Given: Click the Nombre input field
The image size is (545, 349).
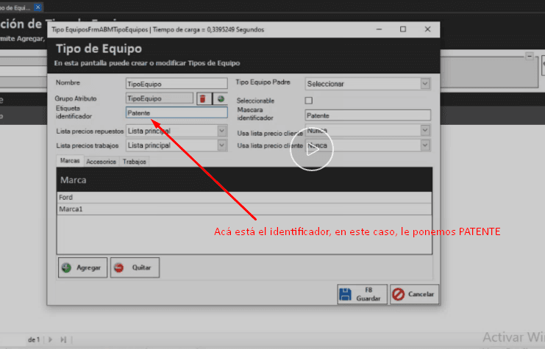Looking at the screenshot, I should (x=177, y=84).
